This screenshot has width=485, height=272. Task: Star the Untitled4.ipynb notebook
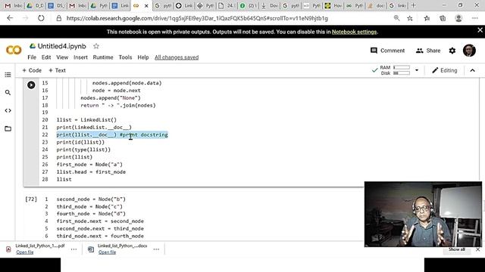96,46
